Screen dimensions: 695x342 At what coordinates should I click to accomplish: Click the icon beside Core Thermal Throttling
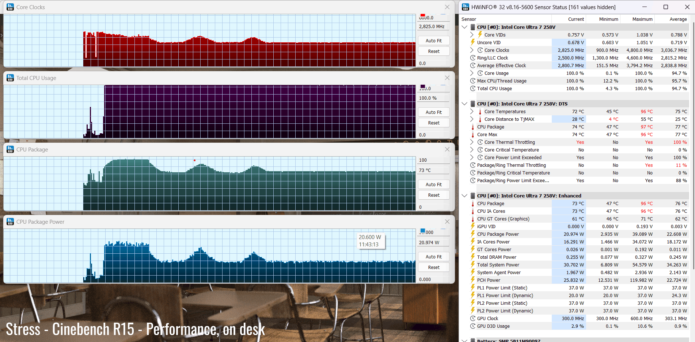point(480,142)
